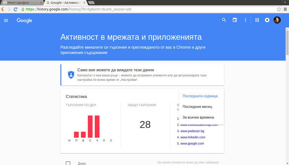Open the account profile avatar

[277, 20]
